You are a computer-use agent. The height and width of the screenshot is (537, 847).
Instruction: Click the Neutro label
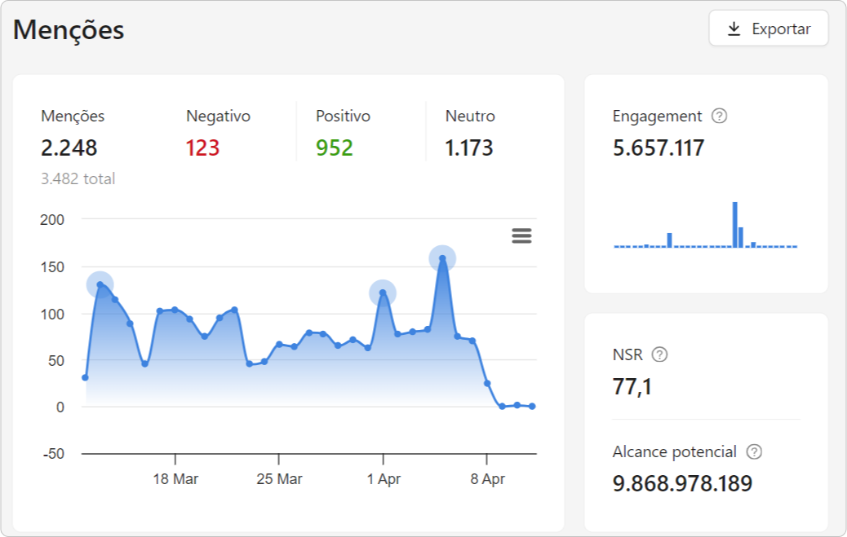pyautogui.click(x=470, y=116)
